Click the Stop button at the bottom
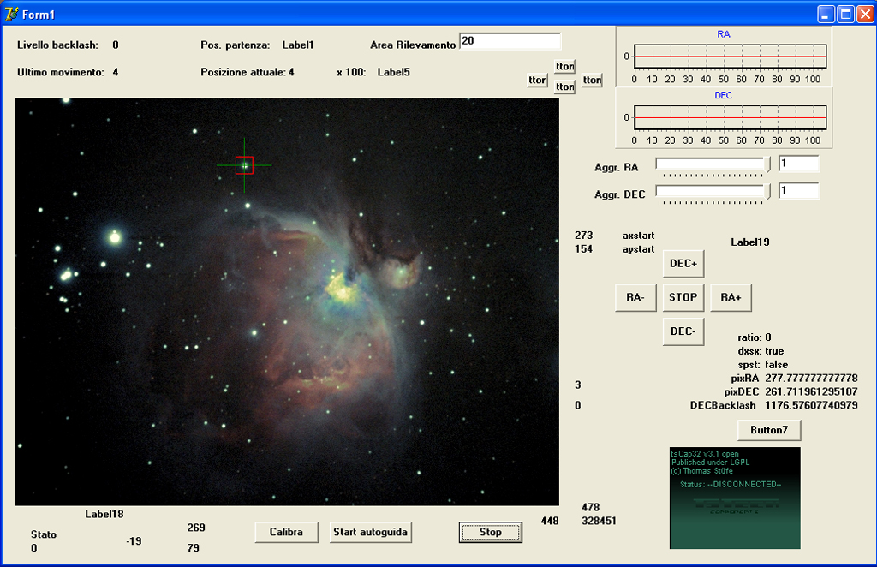This screenshot has height=567, width=877. click(491, 533)
